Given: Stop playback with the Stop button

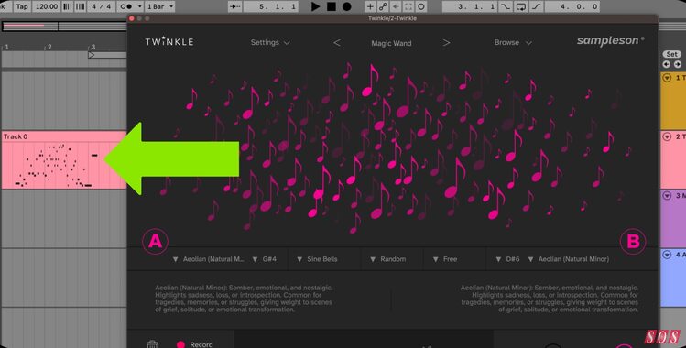Looking at the screenshot, I should [x=332, y=6].
